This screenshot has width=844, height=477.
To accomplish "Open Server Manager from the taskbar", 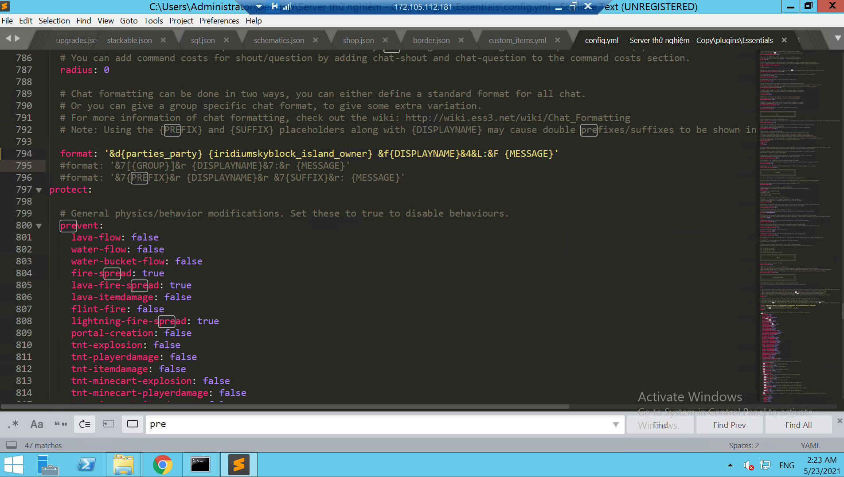I will [x=48, y=465].
